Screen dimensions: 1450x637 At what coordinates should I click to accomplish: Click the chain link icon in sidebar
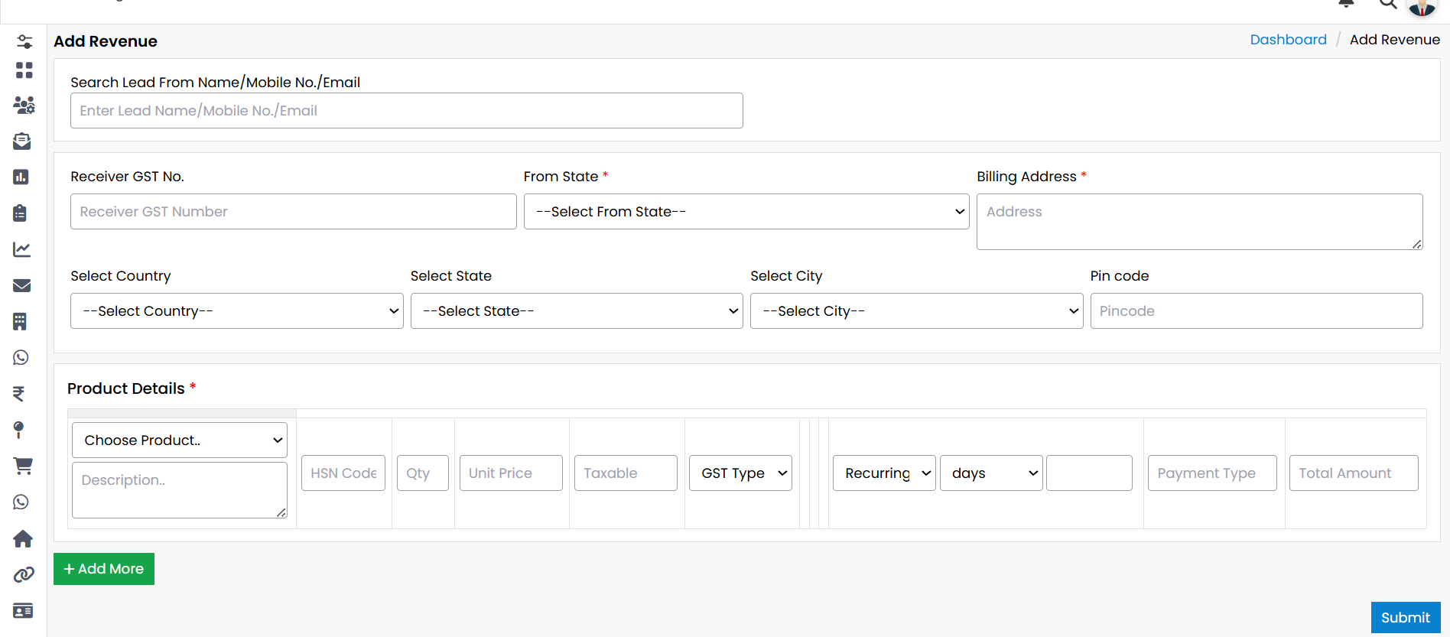click(x=24, y=574)
